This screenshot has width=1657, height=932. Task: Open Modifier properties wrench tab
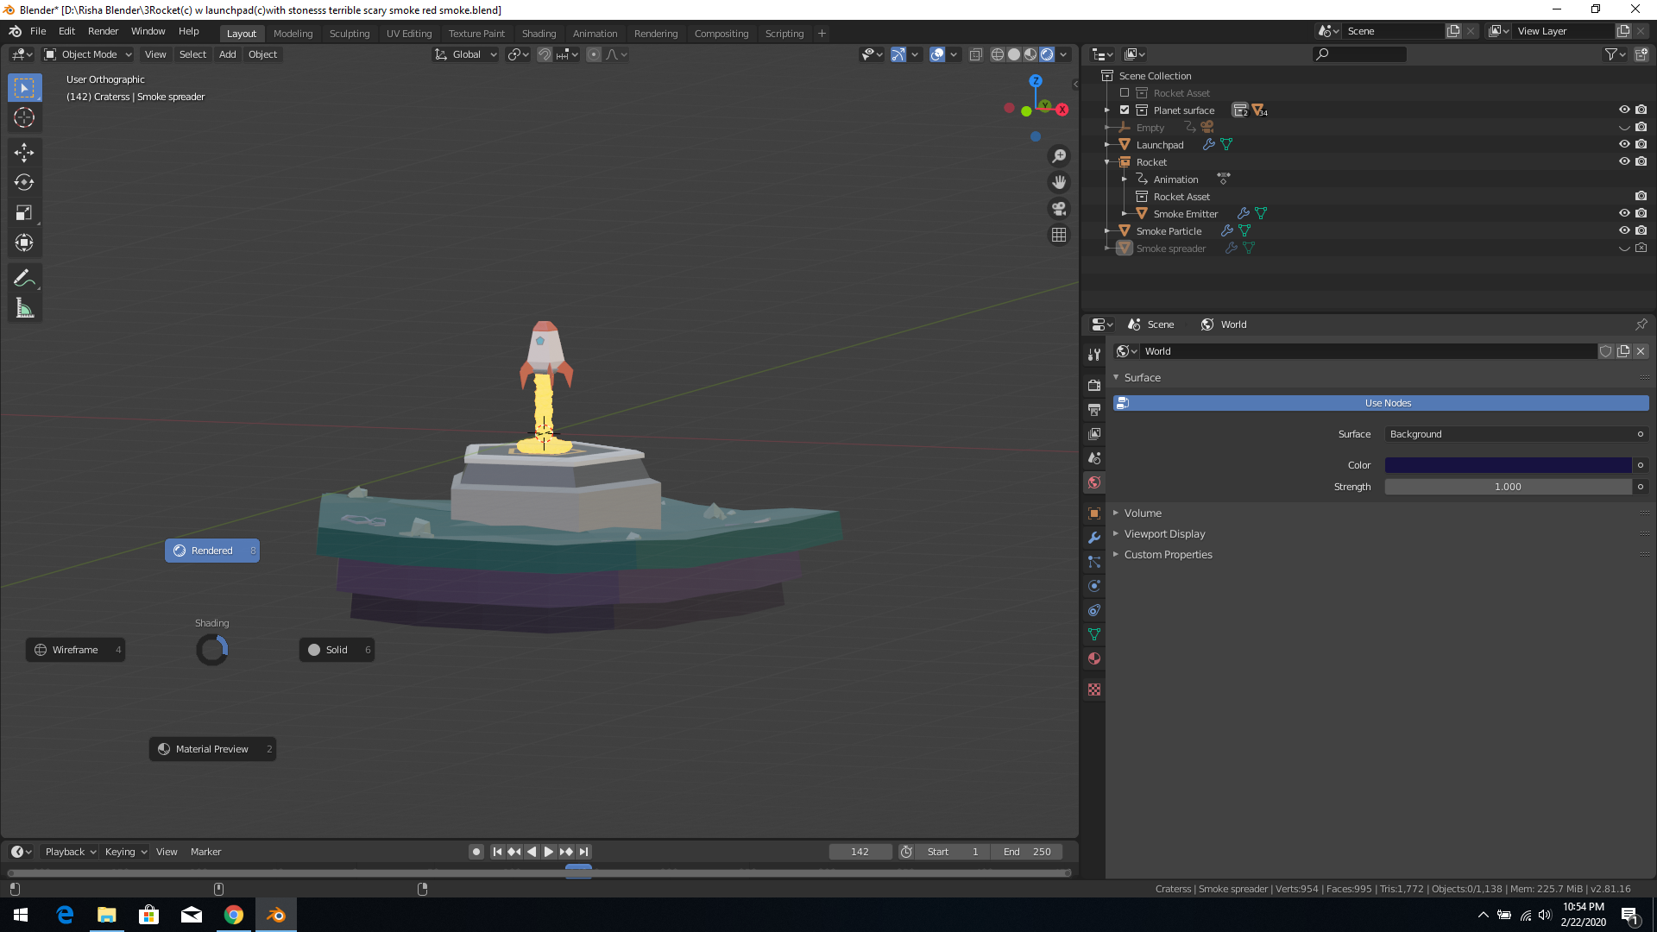(1094, 538)
